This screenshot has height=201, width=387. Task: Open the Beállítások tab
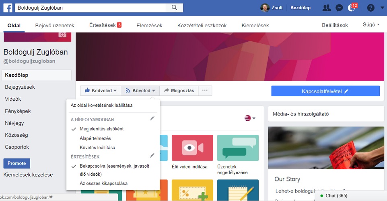point(335,25)
